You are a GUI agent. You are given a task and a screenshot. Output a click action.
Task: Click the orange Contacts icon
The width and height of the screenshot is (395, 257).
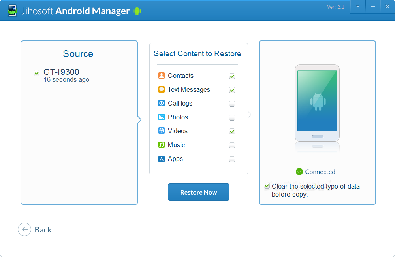point(162,76)
